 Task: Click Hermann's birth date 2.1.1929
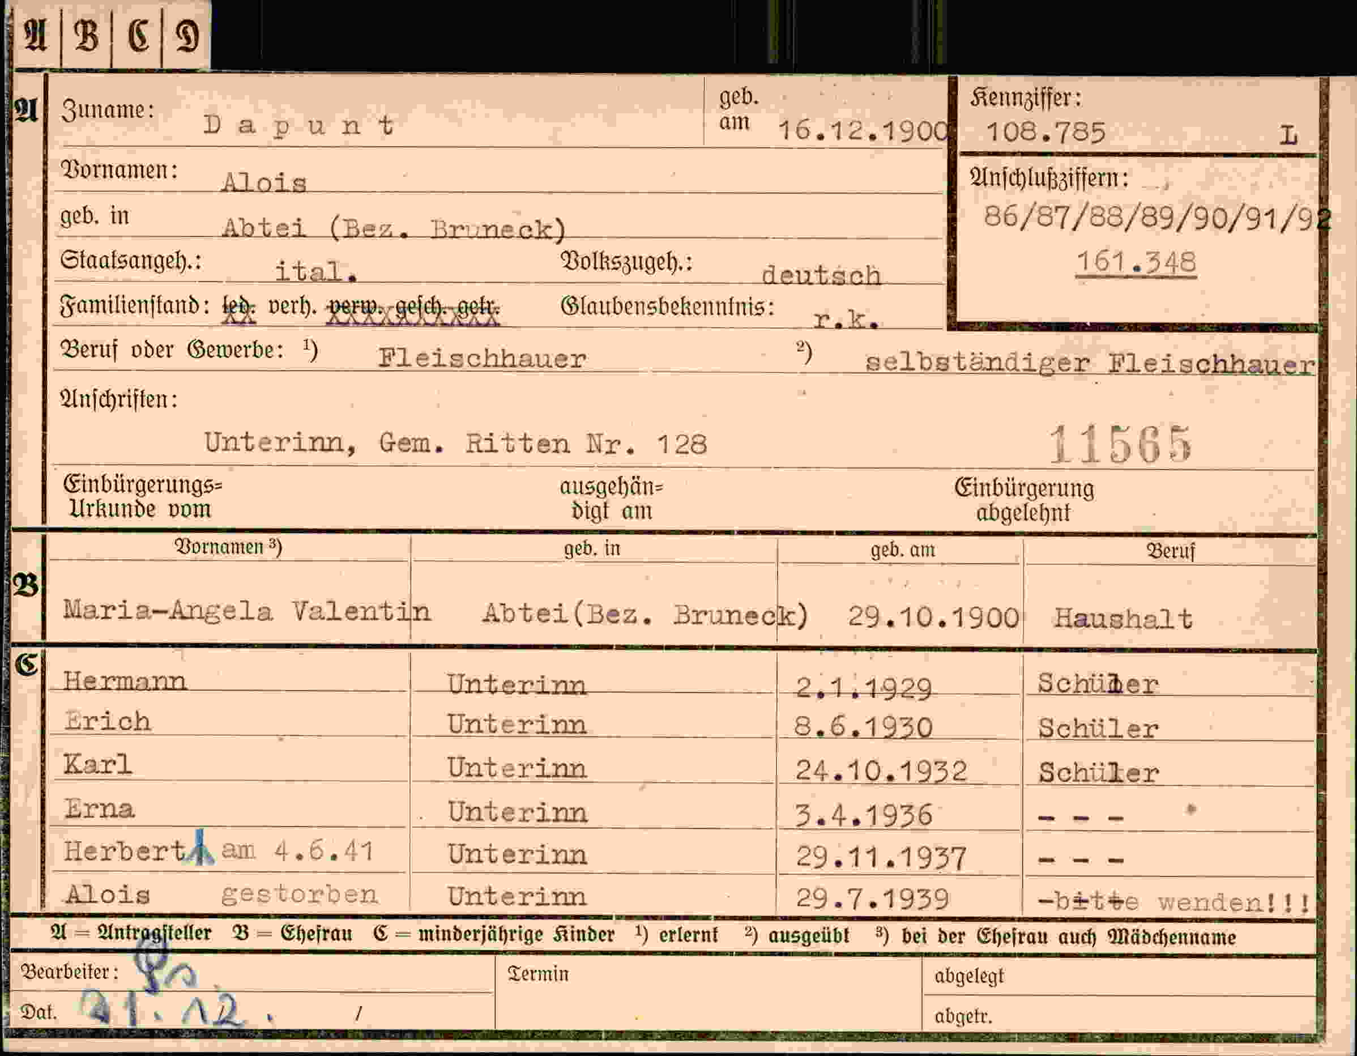(x=864, y=688)
